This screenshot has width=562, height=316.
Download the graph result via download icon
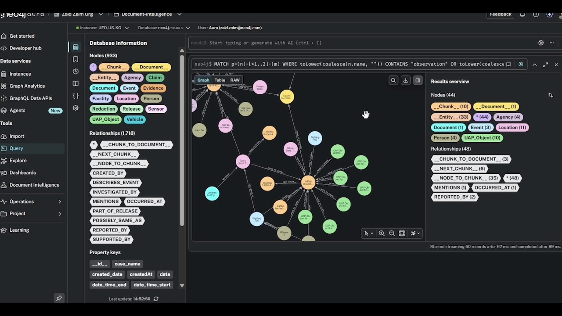pyautogui.click(x=406, y=80)
